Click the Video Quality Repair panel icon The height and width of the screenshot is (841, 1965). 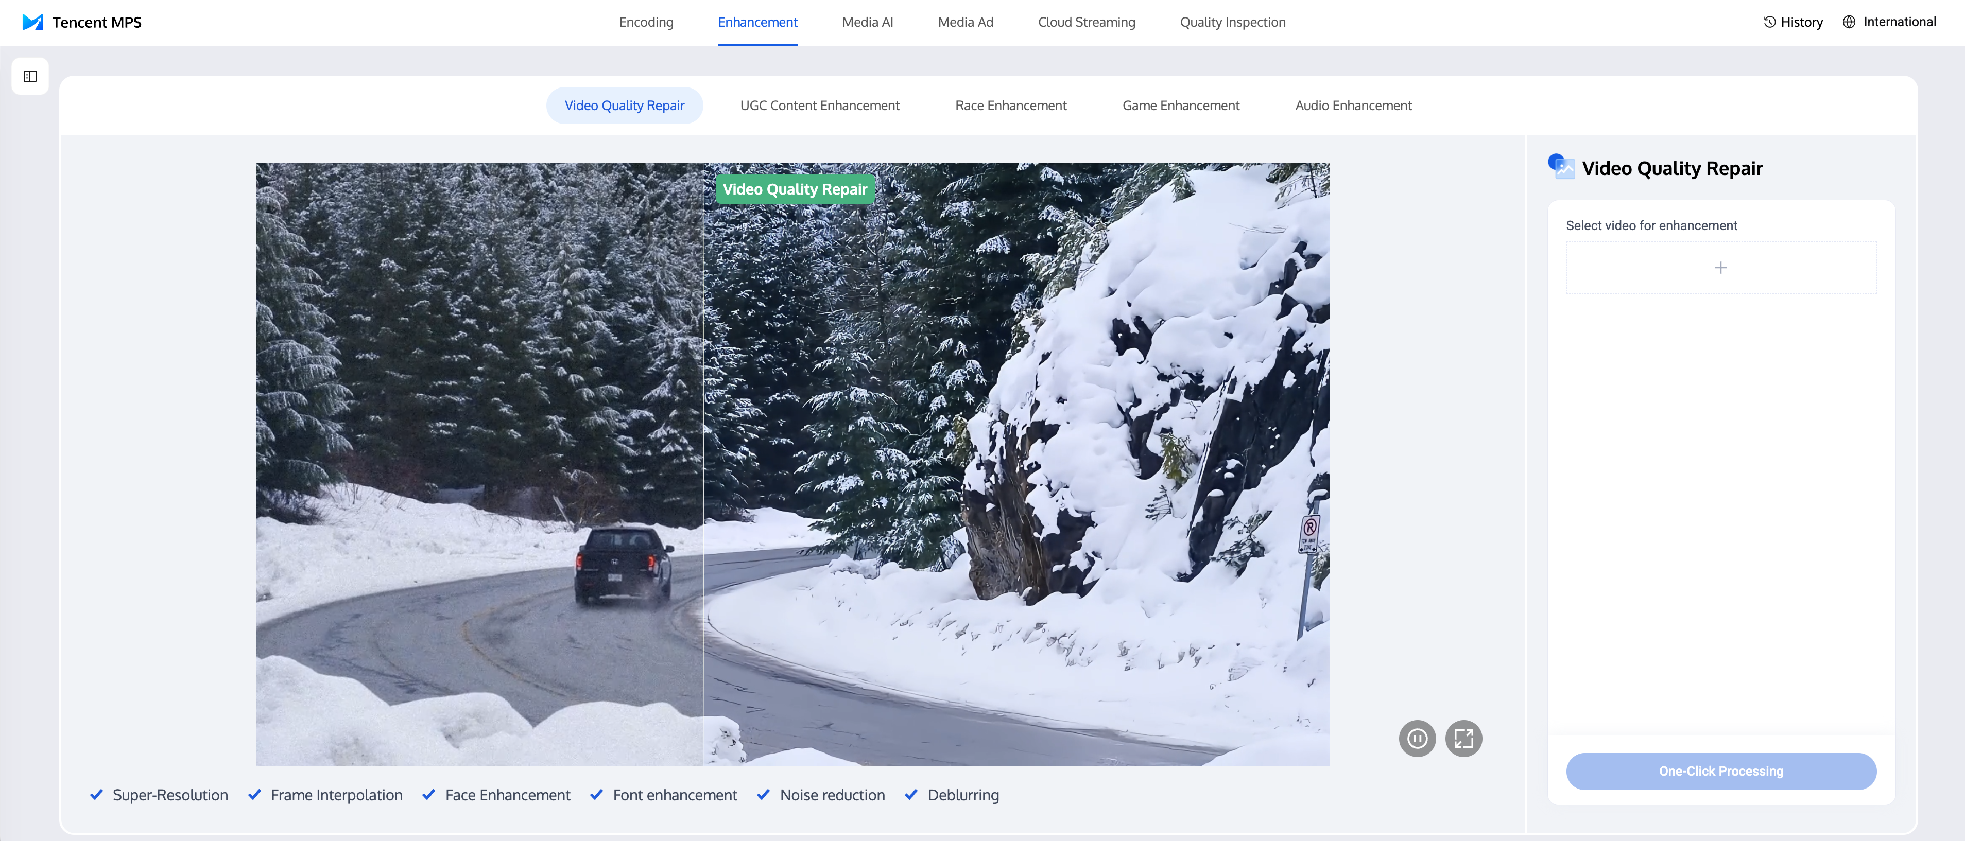1561,166
